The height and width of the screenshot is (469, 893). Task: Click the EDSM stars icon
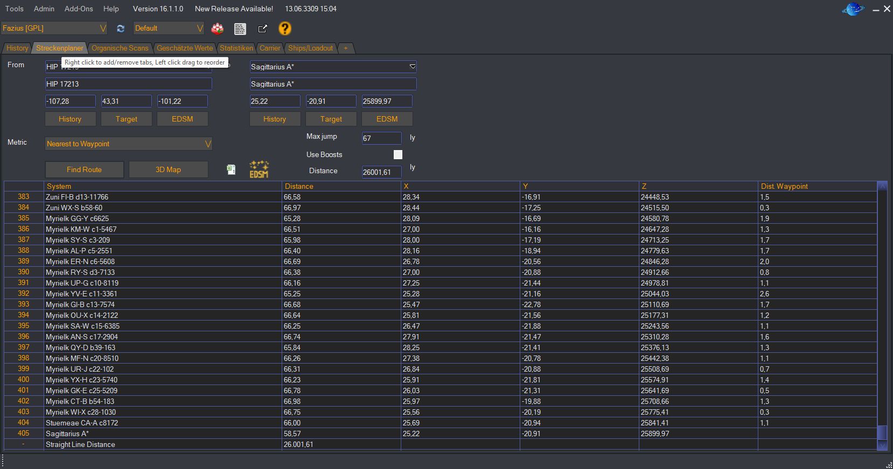click(x=259, y=169)
